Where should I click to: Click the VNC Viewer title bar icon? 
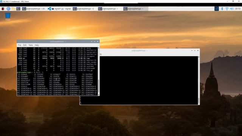(1, 2)
